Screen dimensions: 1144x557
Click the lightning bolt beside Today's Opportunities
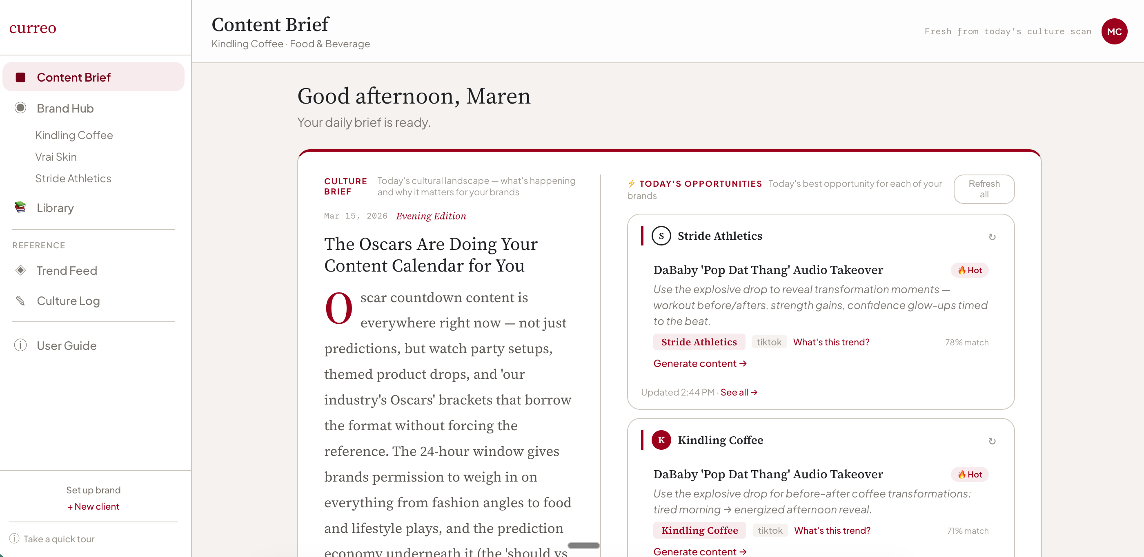pyautogui.click(x=632, y=183)
